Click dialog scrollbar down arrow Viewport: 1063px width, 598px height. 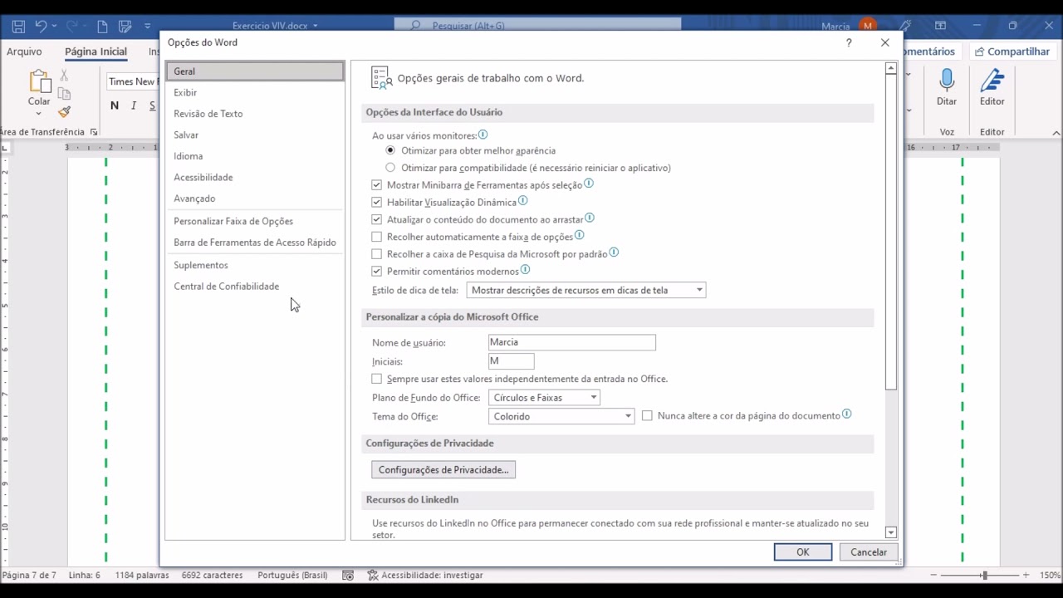pos(891,533)
